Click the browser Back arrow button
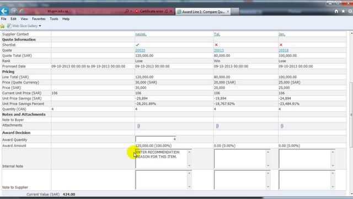 (4, 11)
